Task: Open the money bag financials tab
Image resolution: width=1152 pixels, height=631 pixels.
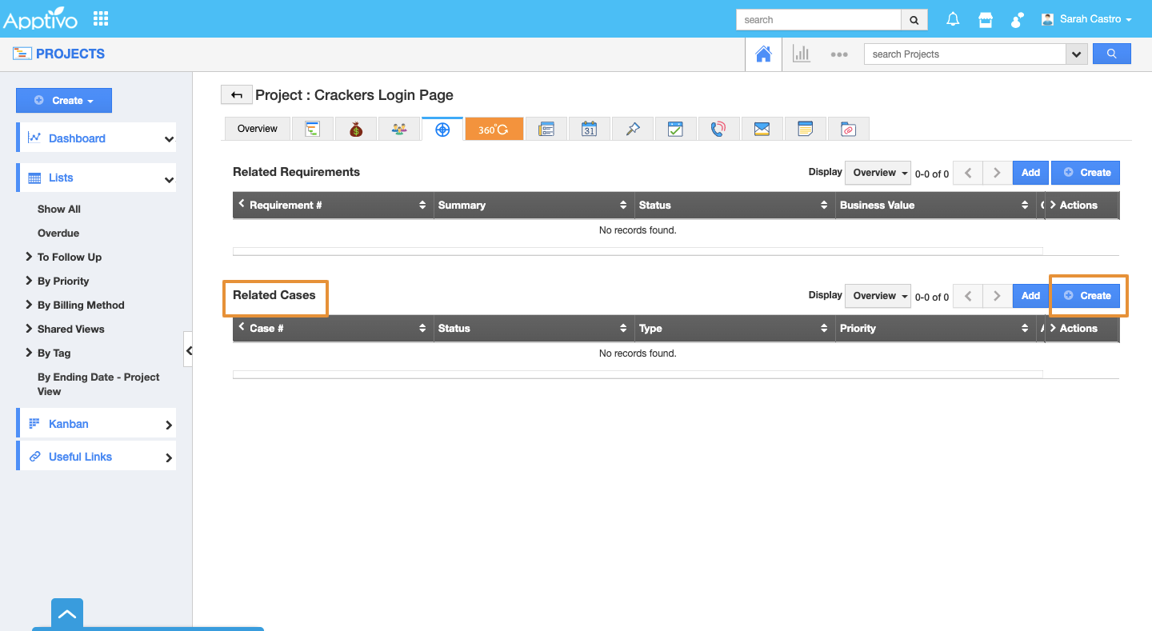Action: tap(356, 129)
